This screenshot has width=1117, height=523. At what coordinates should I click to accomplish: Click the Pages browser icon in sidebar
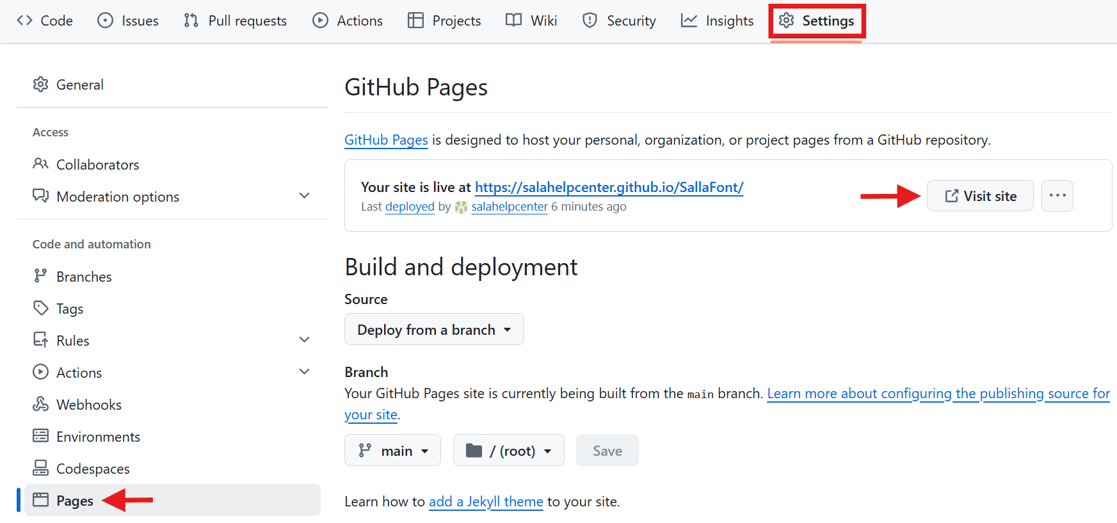[x=41, y=500]
